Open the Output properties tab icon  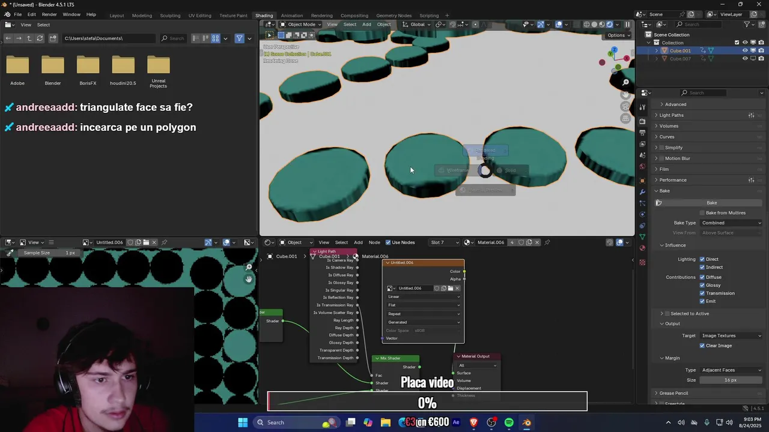642,133
